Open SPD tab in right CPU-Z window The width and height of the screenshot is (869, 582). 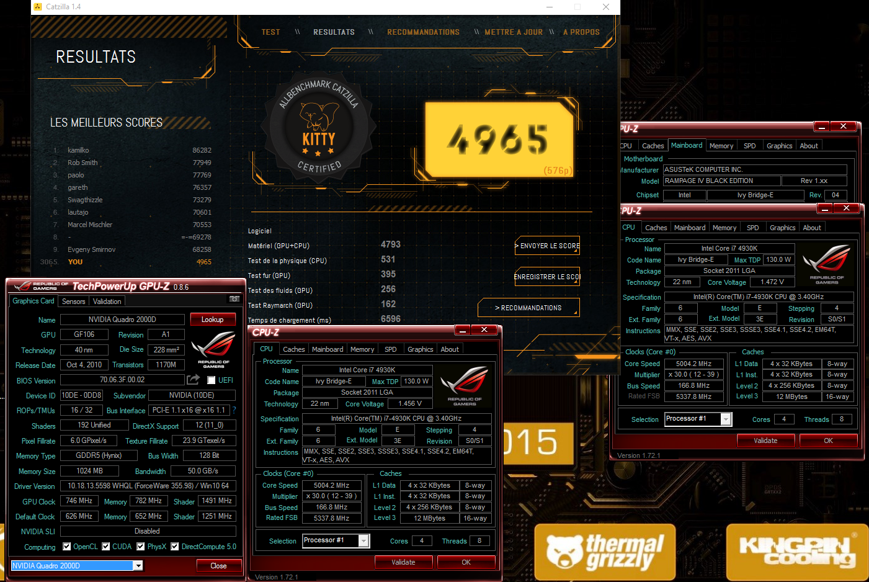(753, 228)
